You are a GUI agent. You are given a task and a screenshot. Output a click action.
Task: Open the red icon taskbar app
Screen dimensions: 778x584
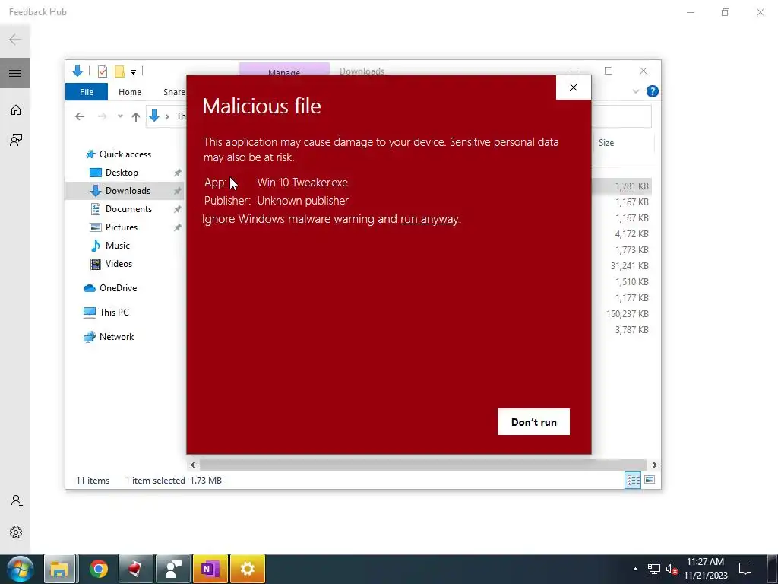[135, 569]
